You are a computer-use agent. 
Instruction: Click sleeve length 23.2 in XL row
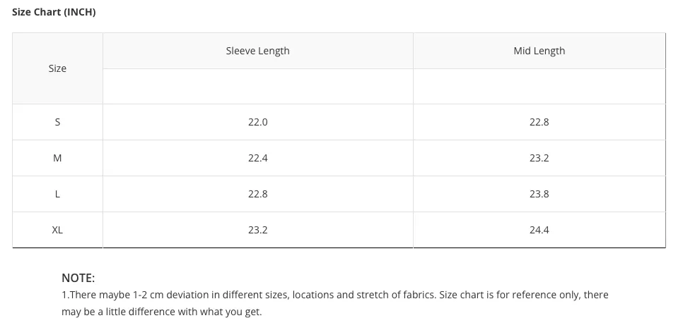point(258,230)
